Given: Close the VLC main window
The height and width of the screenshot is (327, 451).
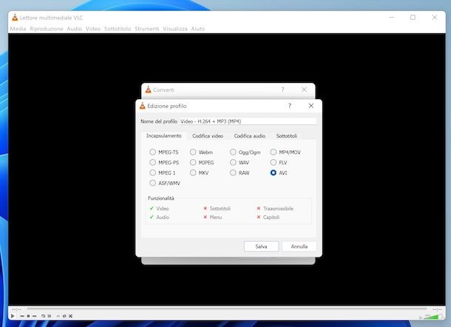Looking at the screenshot, I should (435, 18).
